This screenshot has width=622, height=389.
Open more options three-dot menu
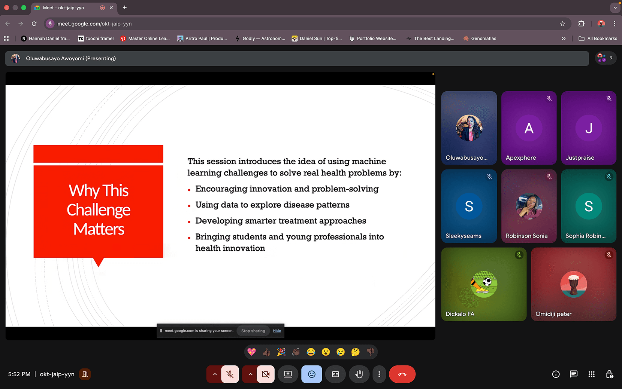tap(379, 374)
